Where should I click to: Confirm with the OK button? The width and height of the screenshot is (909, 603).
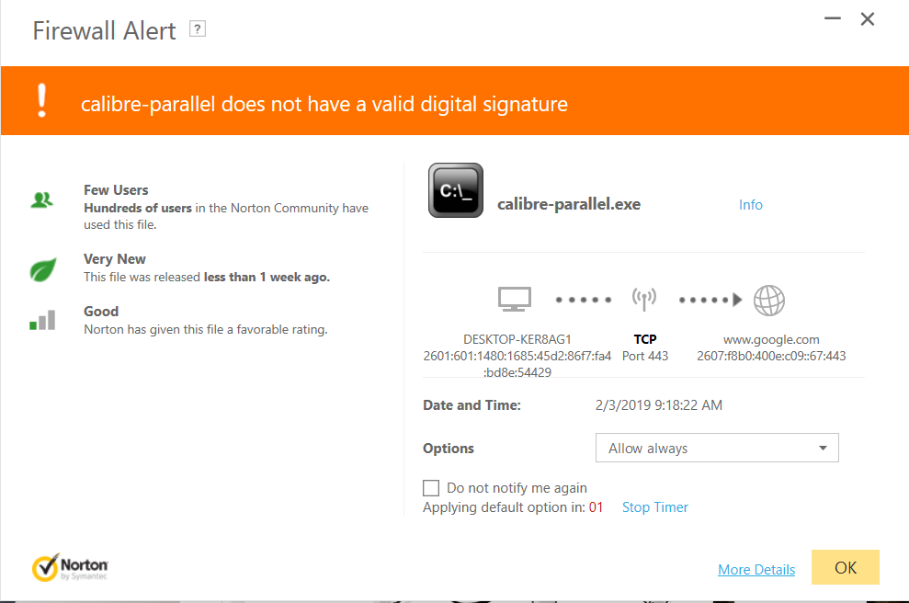(846, 567)
